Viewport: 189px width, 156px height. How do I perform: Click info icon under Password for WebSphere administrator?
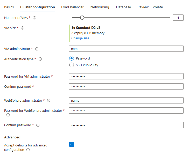tap(8, 115)
